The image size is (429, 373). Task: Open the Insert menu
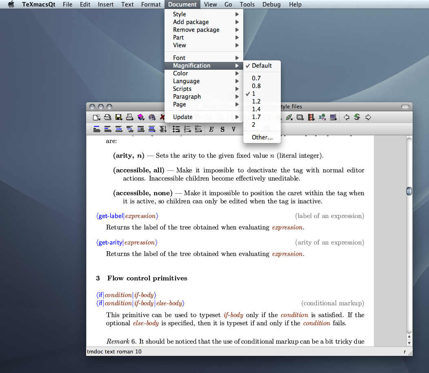coord(106,4)
